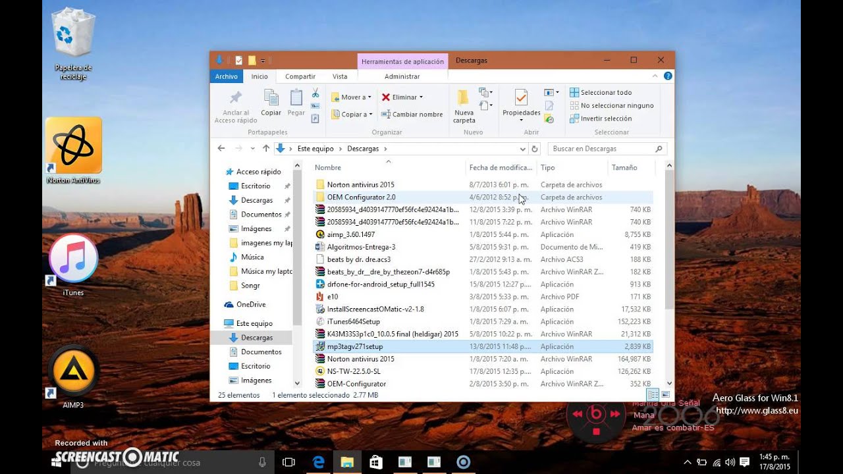Open the Archivo menu
The height and width of the screenshot is (474, 843).
[226, 76]
